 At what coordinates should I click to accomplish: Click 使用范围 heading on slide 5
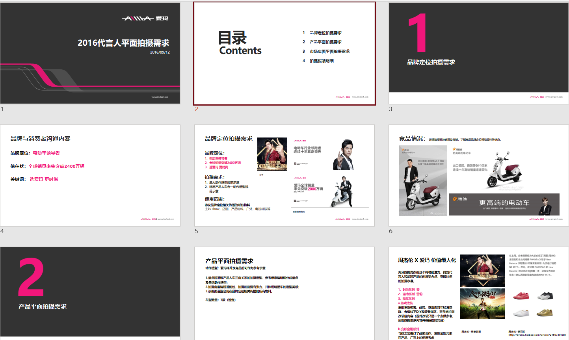215,199
